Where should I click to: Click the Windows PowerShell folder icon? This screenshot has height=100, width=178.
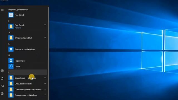click(11, 38)
